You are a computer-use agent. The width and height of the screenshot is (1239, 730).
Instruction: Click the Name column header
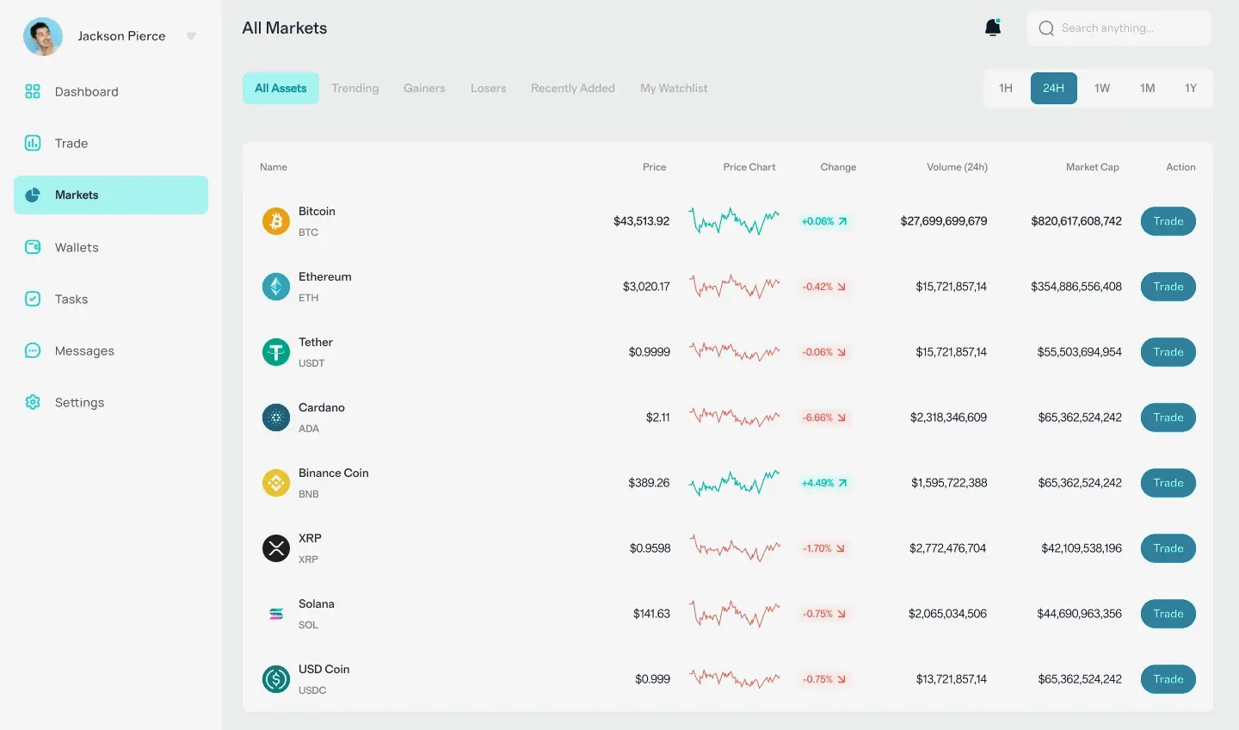point(274,167)
